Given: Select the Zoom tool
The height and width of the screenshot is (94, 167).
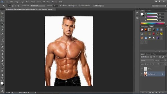Looking at the screenshot, I should pyautogui.click(x=2, y=78).
